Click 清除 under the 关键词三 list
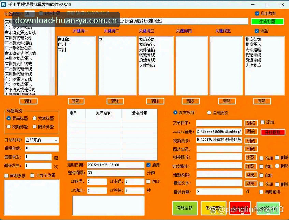Viewport: 289px width, 220px height. coord(155,101)
